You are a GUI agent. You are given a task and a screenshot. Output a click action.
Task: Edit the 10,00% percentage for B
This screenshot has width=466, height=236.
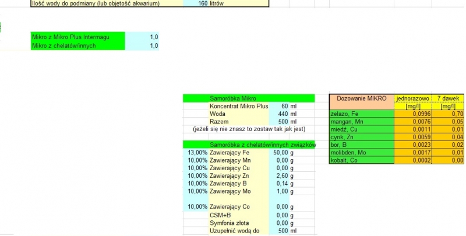pyautogui.click(x=196, y=184)
